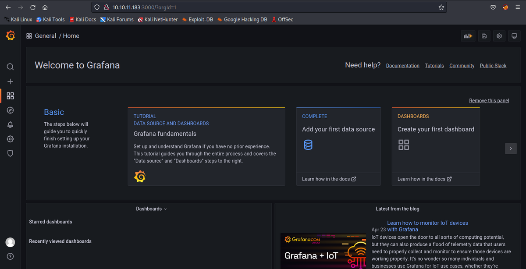This screenshot has width=526, height=269.
Task: Click the Welcome to Grafana heading
Action: [x=77, y=65]
